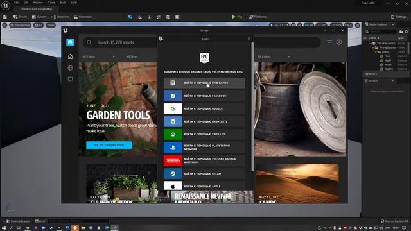411x231 pixels.
Task: Open the Bridge user account icon
Action: pos(339,42)
